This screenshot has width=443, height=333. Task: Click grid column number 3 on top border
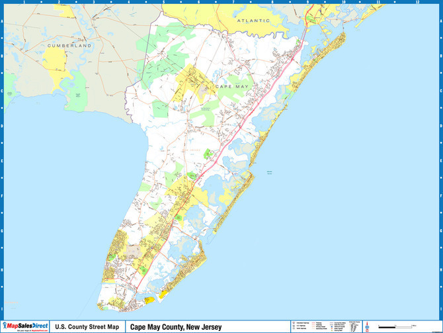click(94, 2)
